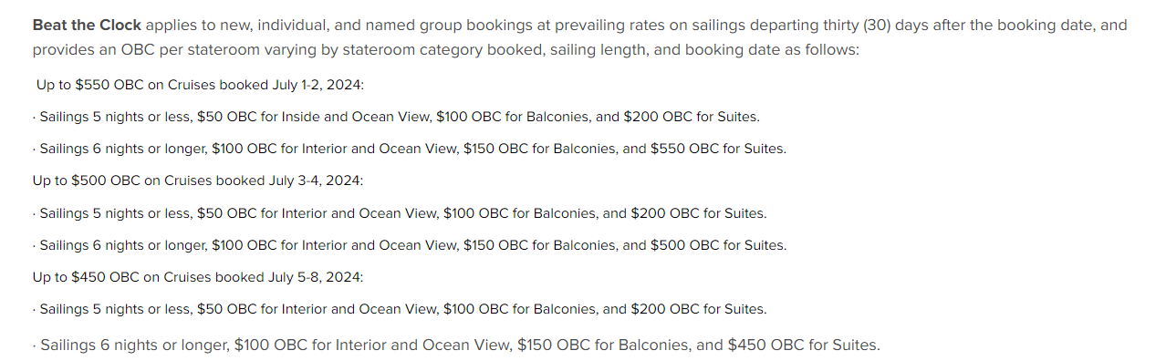
Task: Click "July 5-8, 2024" booking date text
Action: click(317, 277)
